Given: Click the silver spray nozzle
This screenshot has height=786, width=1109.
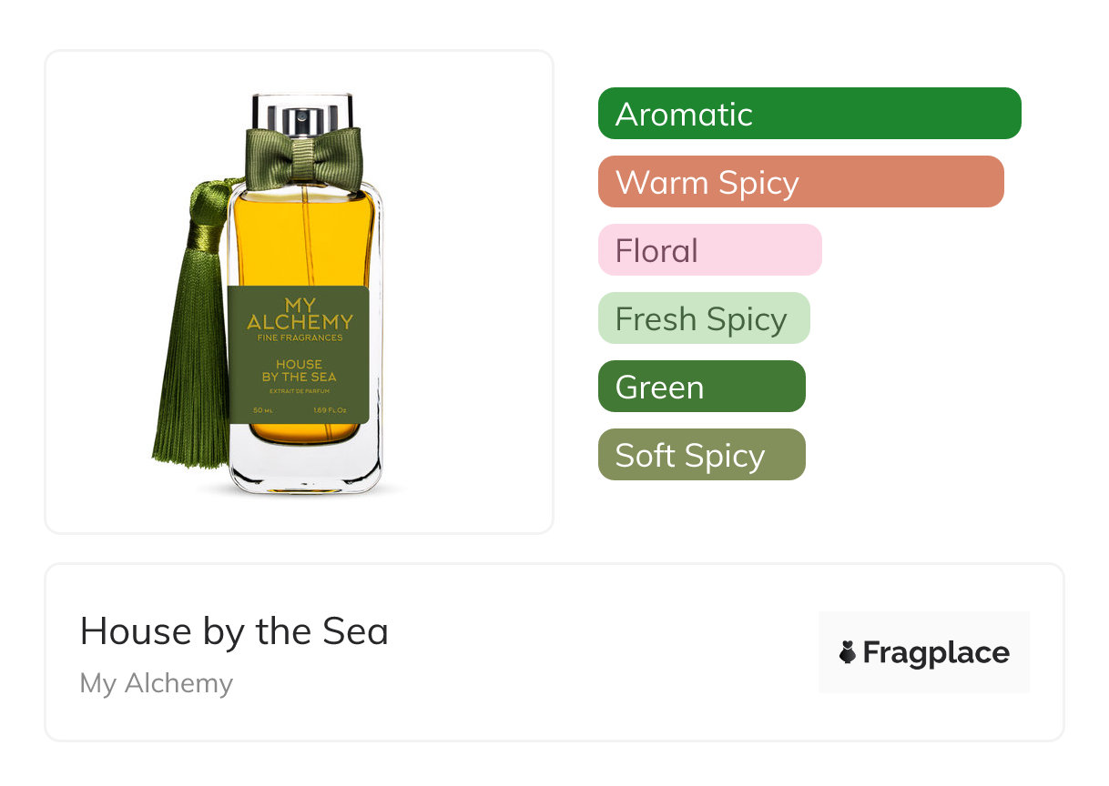Looking at the screenshot, I should [x=301, y=119].
